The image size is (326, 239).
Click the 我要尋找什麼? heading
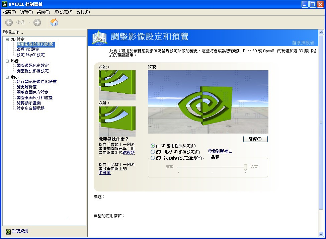pos(113,139)
